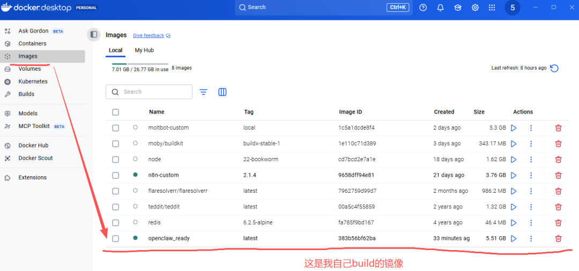Delete the moby/buildkit image
579x271 pixels.
(x=558, y=144)
